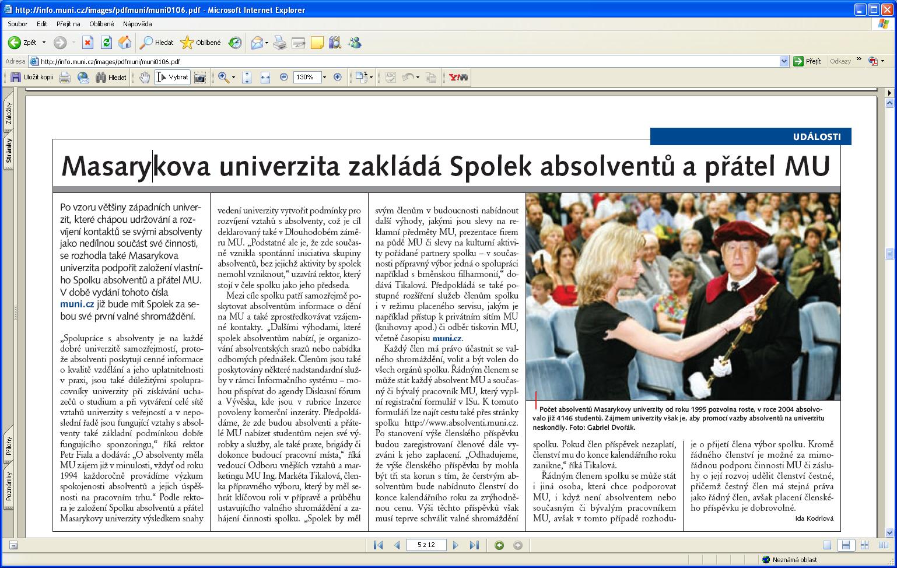Click the browser Print icon

pyautogui.click(x=280, y=43)
